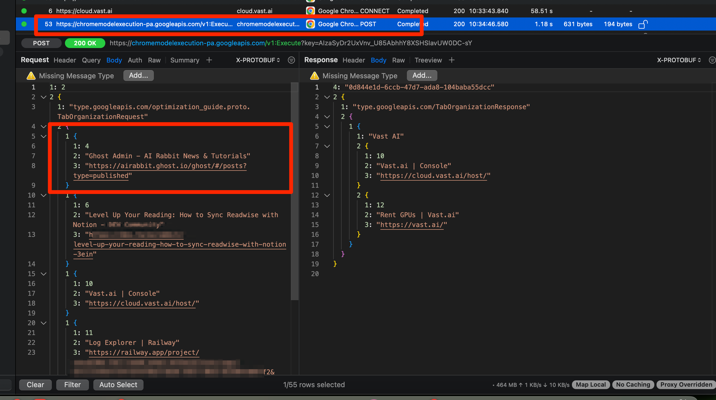716x400 pixels.
Task: Click green status dot of row 53
Action: (24, 24)
